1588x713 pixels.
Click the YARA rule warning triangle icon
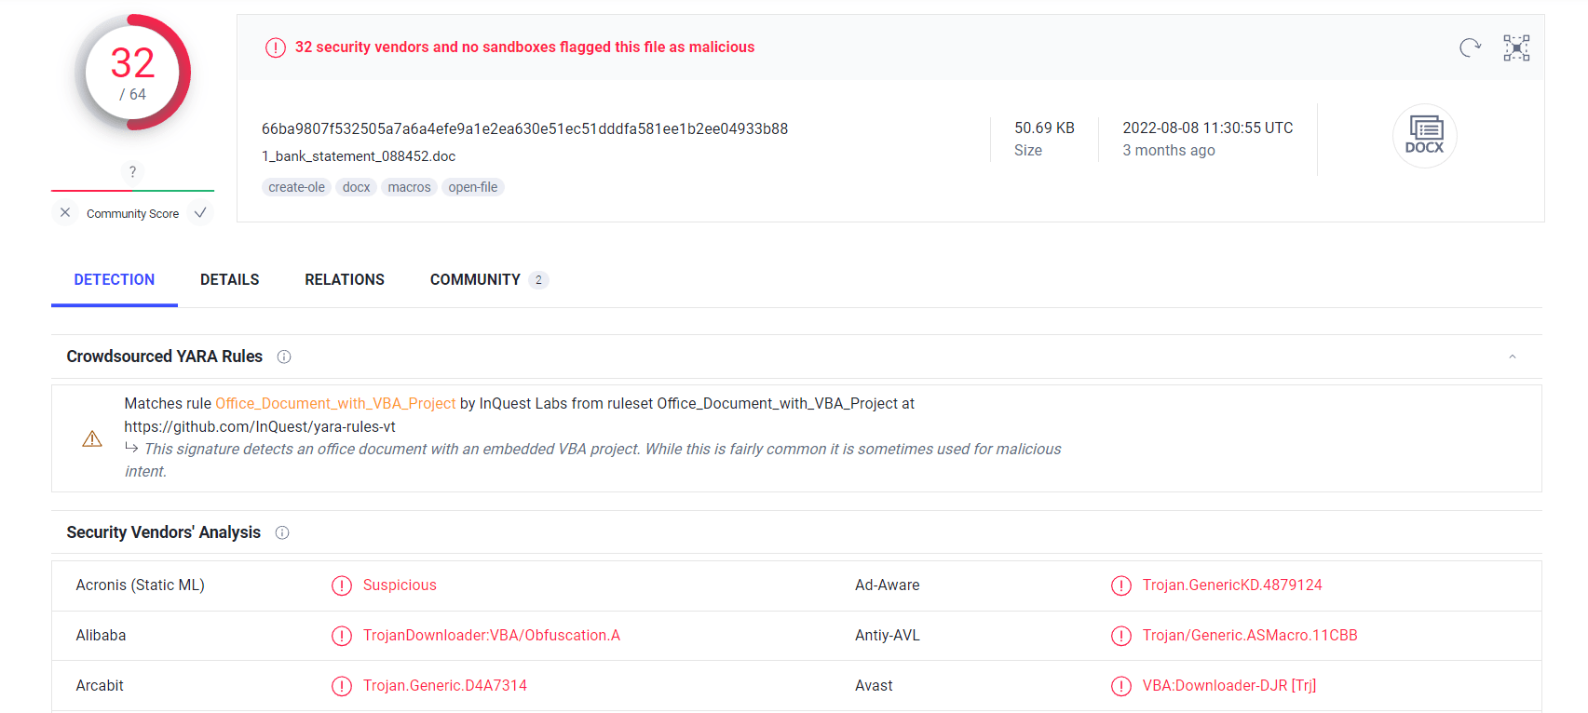pos(92,438)
